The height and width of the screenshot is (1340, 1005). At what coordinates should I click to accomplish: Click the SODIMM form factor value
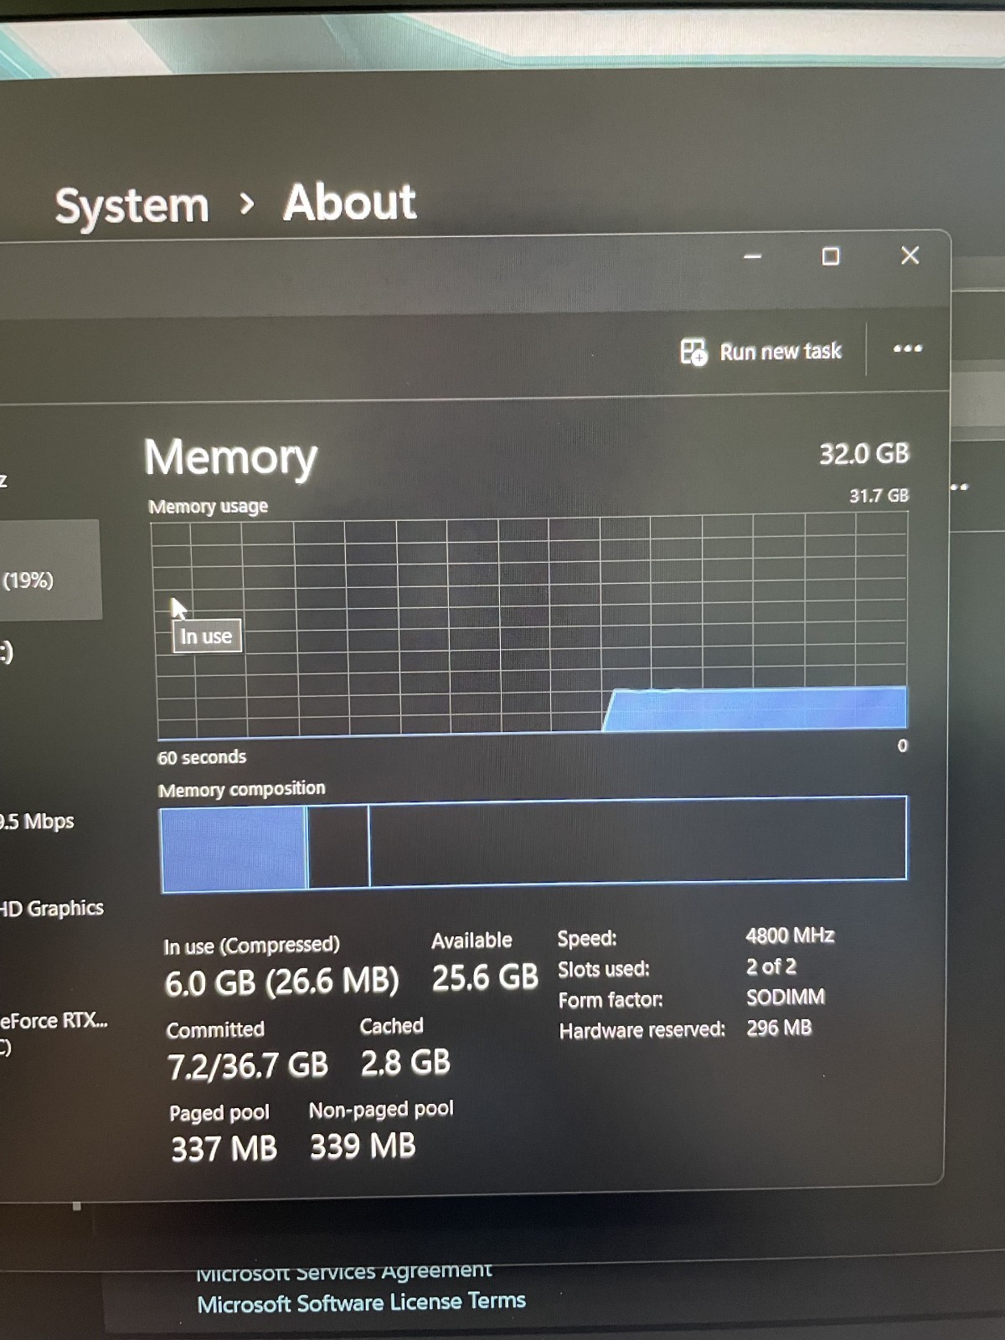point(786,997)
